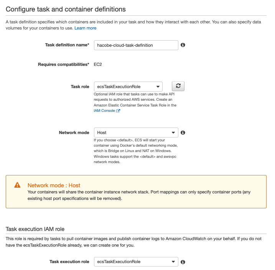Refresh the Task role list

[x=178, y=87]
